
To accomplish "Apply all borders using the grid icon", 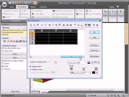I will click(71, 69).
